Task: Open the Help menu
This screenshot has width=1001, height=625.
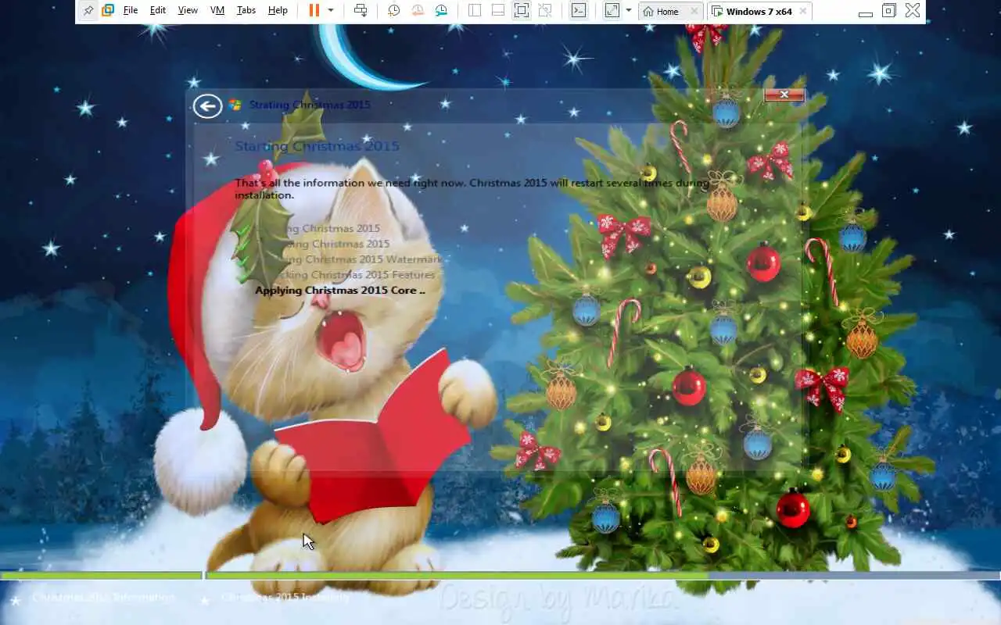Action: [278, 11]
